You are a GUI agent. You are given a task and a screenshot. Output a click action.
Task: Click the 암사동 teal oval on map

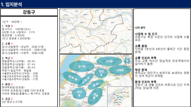point(82,66)
